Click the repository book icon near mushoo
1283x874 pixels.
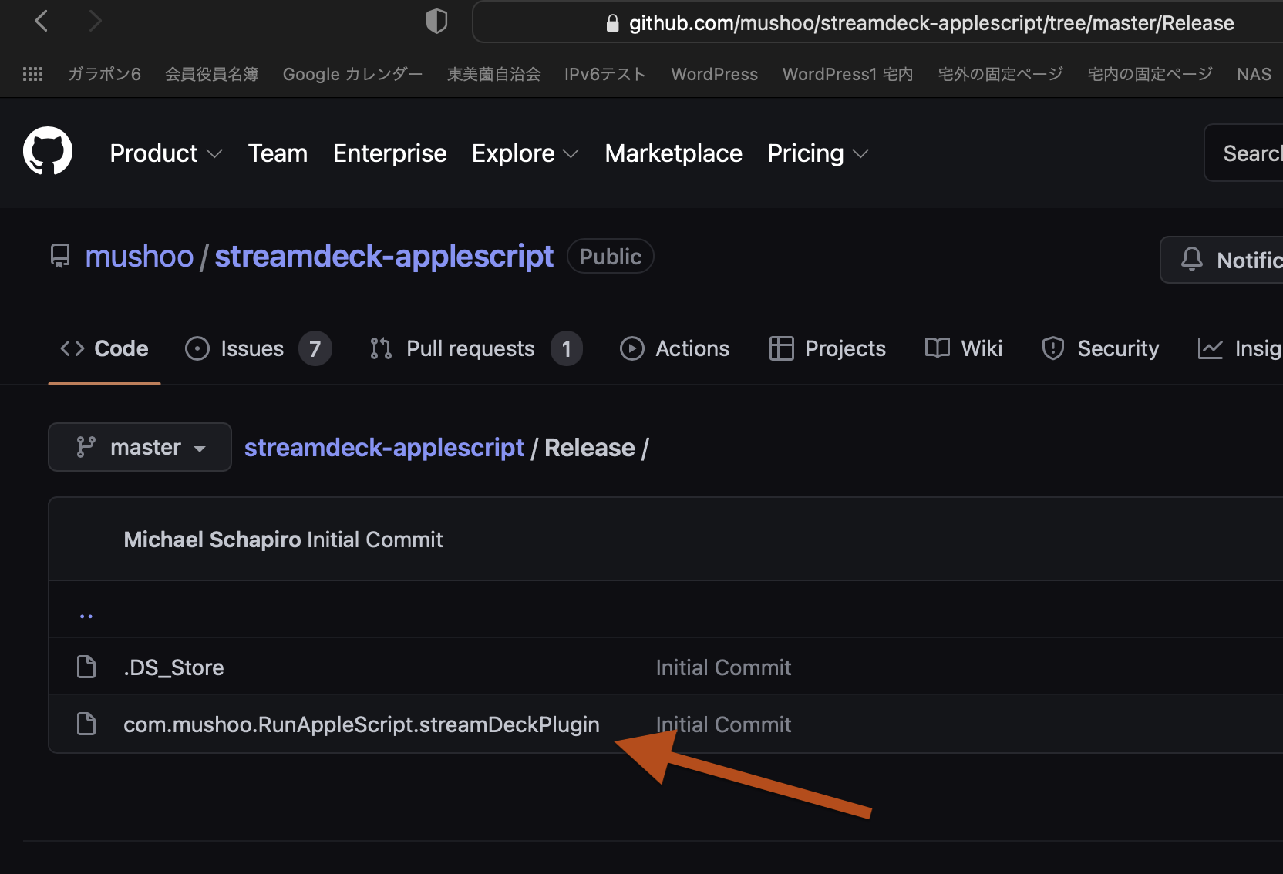(x=60, y=256)
